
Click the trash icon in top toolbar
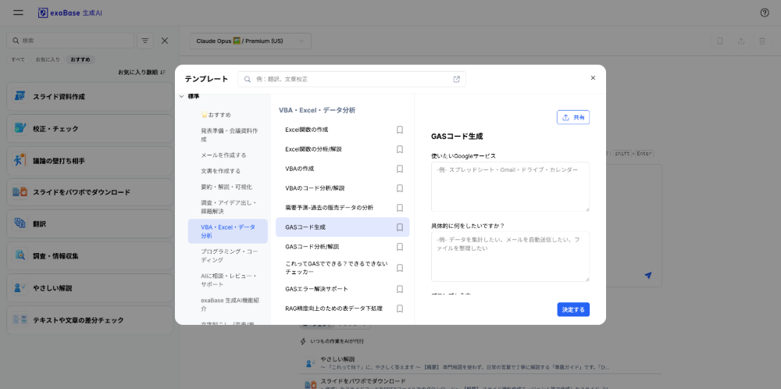click(x=761, y=41)
